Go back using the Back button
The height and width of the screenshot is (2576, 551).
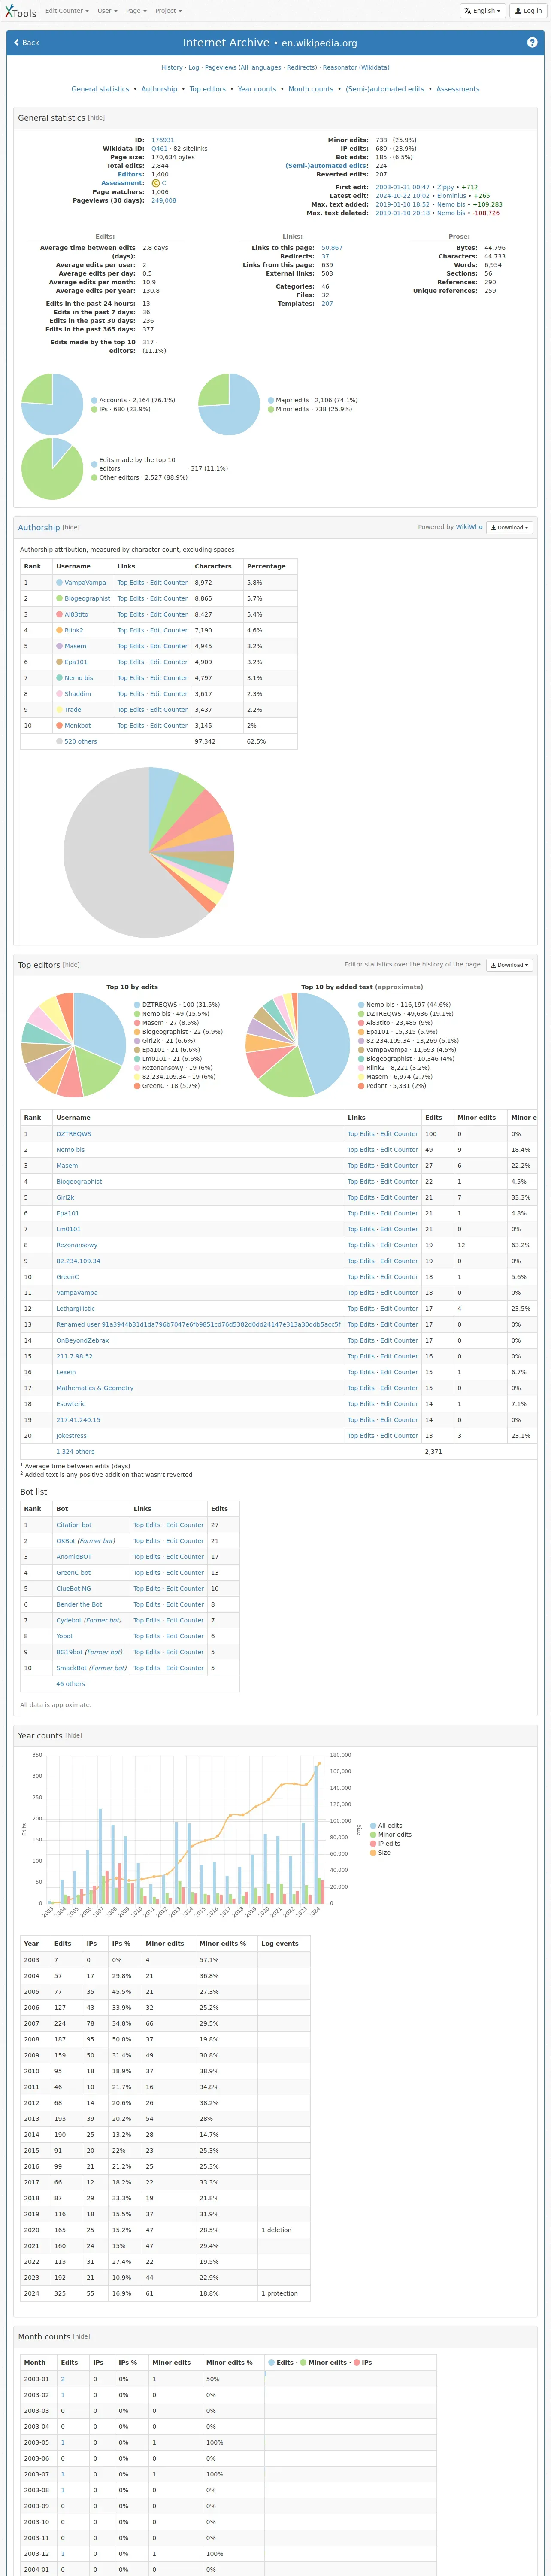click(26, 43)
